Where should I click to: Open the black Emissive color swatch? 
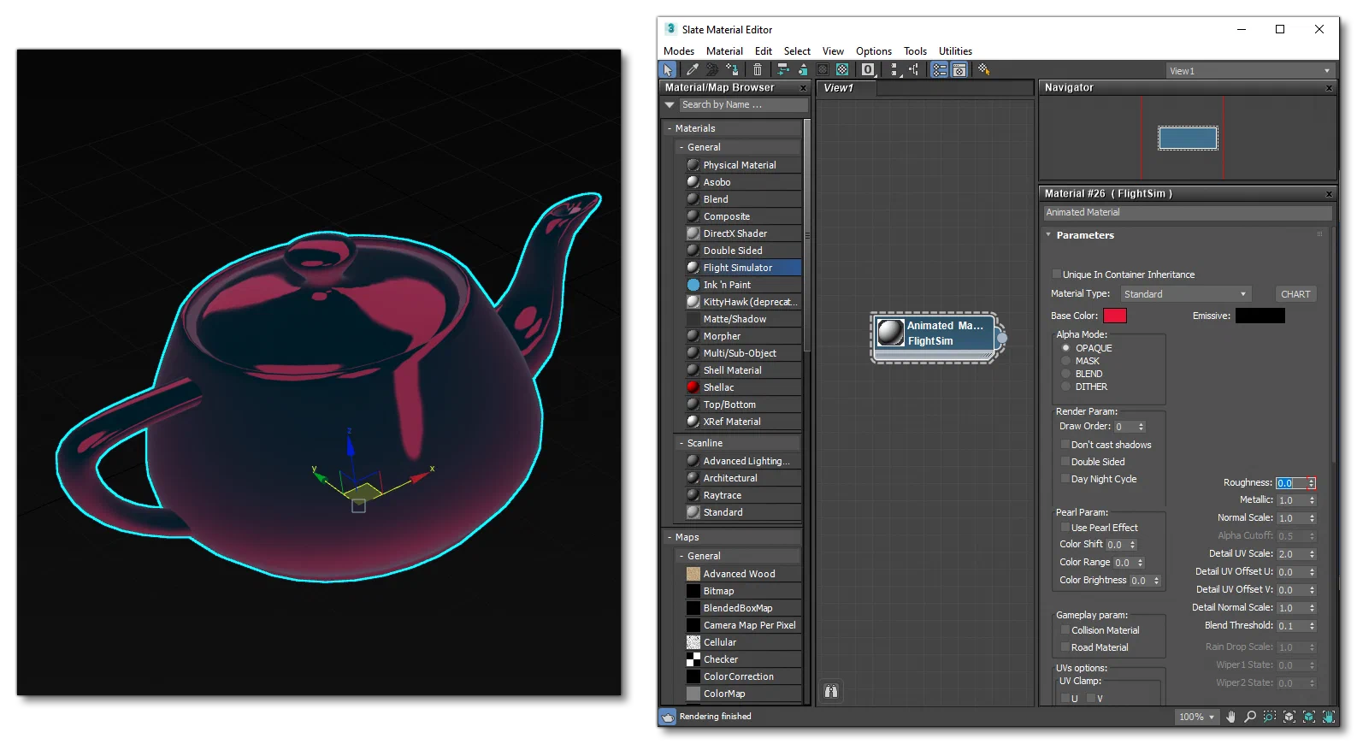[x=1260, y=316]
